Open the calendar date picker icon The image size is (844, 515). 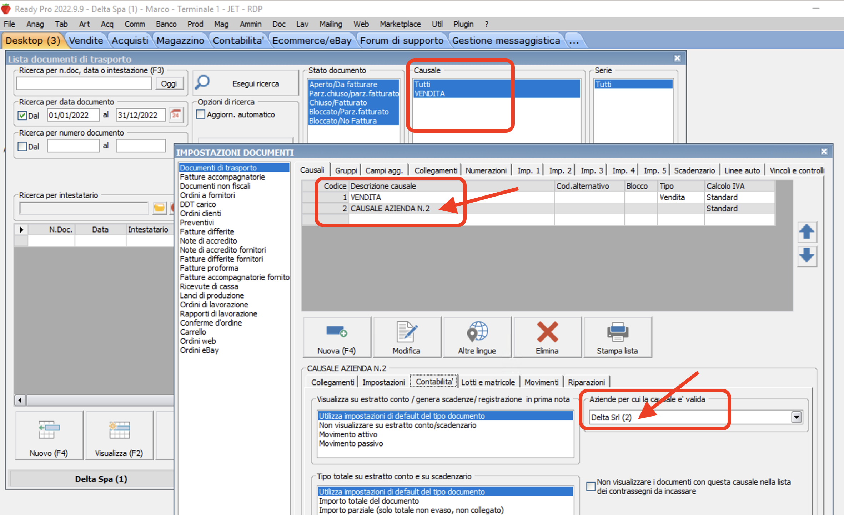click(176, 115)
